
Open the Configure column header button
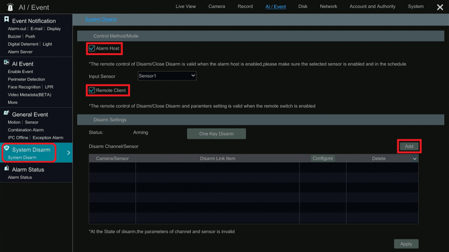tap(322, 158)
